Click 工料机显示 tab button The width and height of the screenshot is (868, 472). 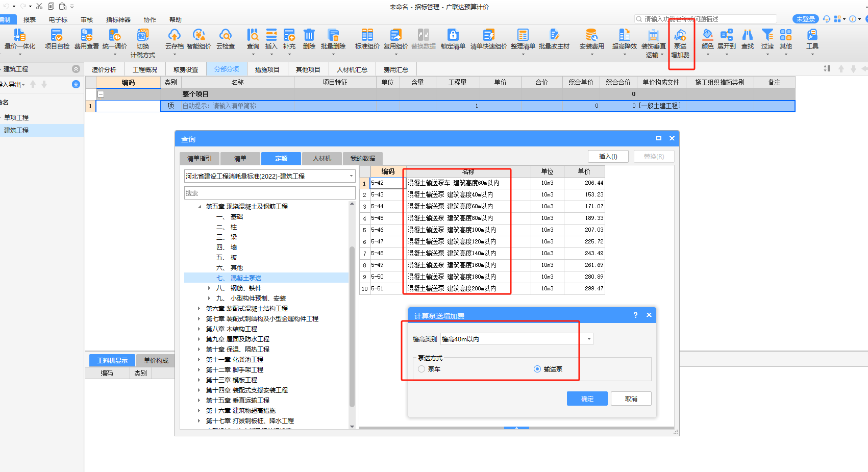112,360
